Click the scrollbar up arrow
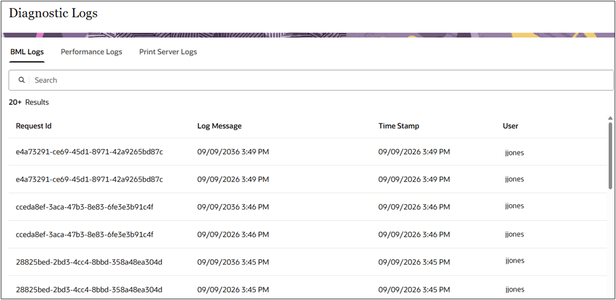This screenshot has height=300, width=616. 610,118
